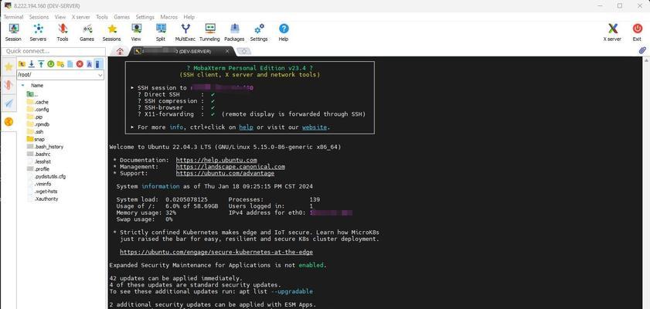Open the Packages toolbar icon
Image resolution: width=650 pixels, height=309 pixels.
[x=234, y=32]
